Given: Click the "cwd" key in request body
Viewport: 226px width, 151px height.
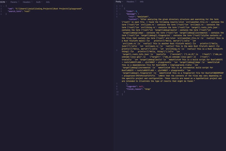Looking at the screenshot, I should click(x=10, y=9).
